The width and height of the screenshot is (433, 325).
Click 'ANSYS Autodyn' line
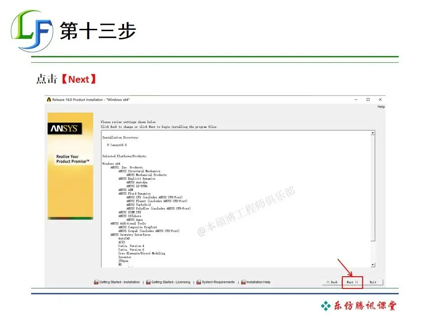coord(137,182)
